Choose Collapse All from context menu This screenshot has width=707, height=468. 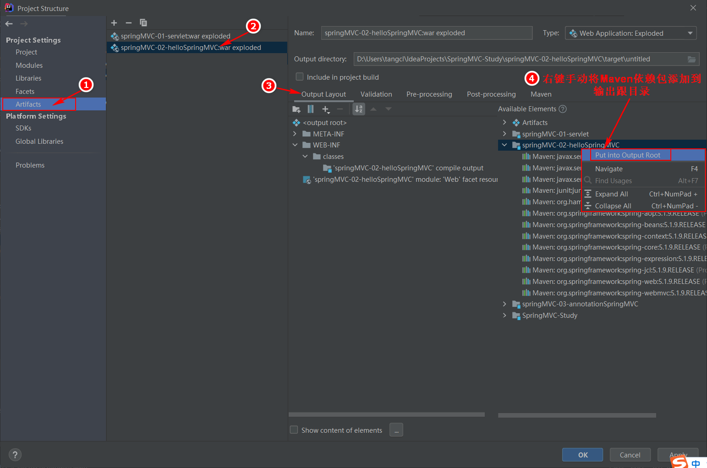coord(643,206)
